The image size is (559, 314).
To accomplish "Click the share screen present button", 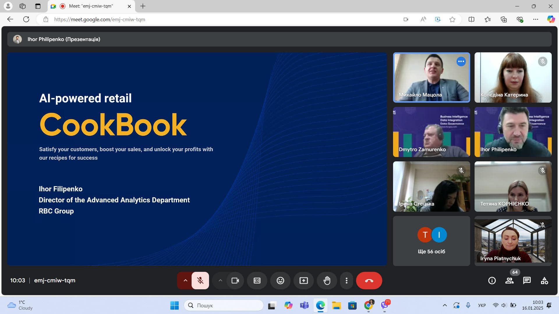I will [x=303, y=281].
